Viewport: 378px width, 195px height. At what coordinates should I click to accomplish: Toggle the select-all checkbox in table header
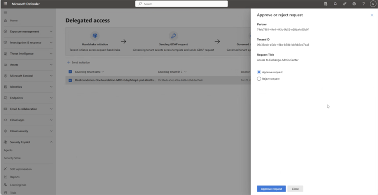click(70, 72)
